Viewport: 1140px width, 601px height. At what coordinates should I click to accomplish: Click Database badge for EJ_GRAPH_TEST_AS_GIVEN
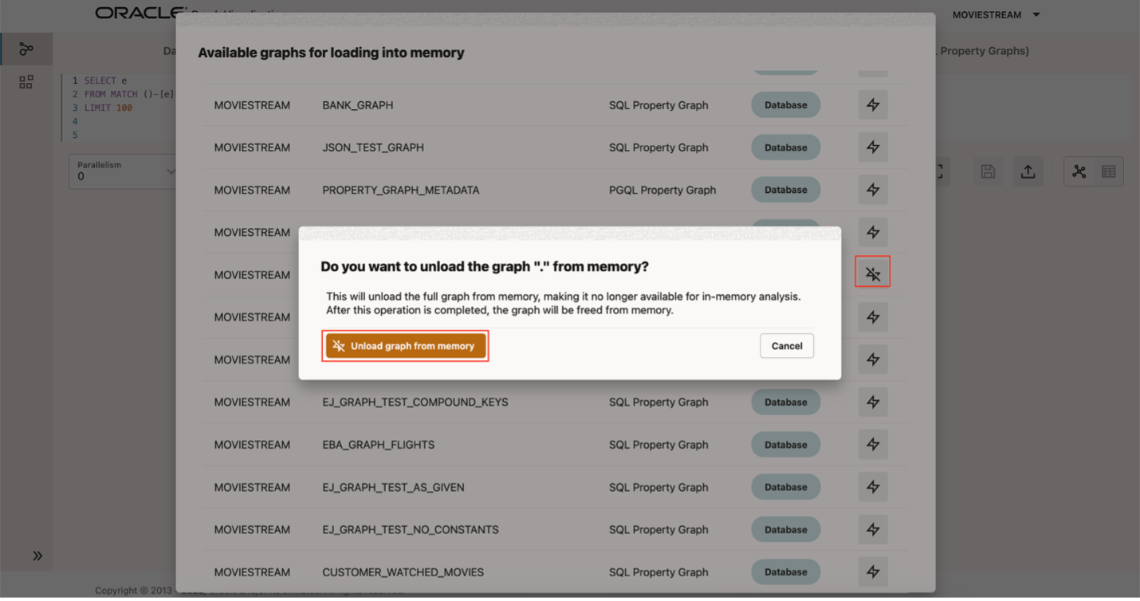tap(785, 487)
